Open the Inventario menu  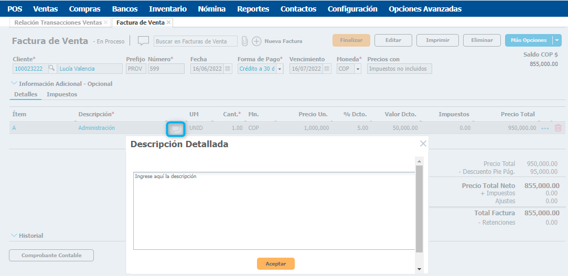167,9
